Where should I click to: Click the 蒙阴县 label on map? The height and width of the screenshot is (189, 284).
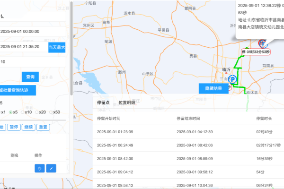tap(190, 9)
